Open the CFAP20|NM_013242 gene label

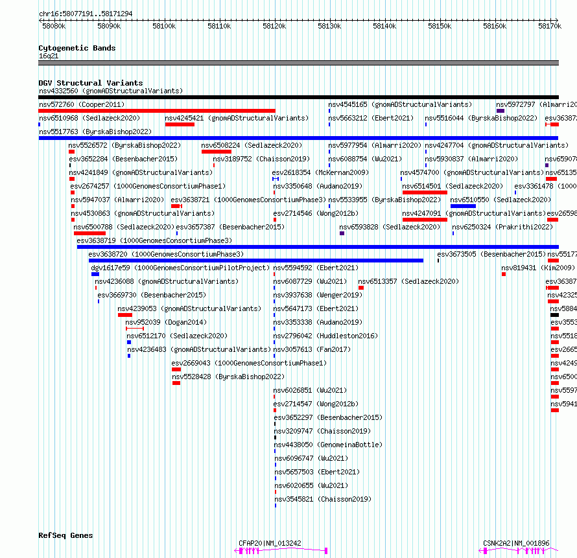pos(270,543)
